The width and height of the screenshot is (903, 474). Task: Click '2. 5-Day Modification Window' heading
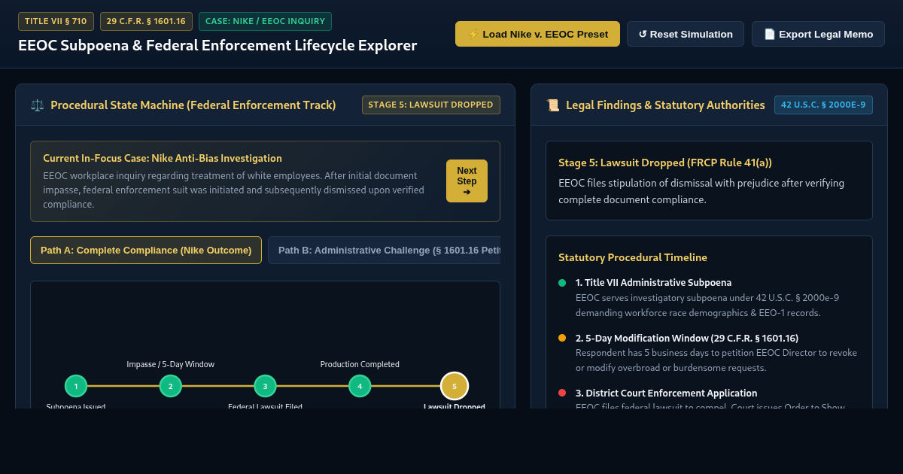pos(687,338)
